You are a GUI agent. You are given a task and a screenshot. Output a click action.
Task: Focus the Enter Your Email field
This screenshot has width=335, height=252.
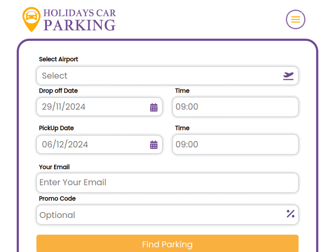pyautogui.click(x=167, y=183)
